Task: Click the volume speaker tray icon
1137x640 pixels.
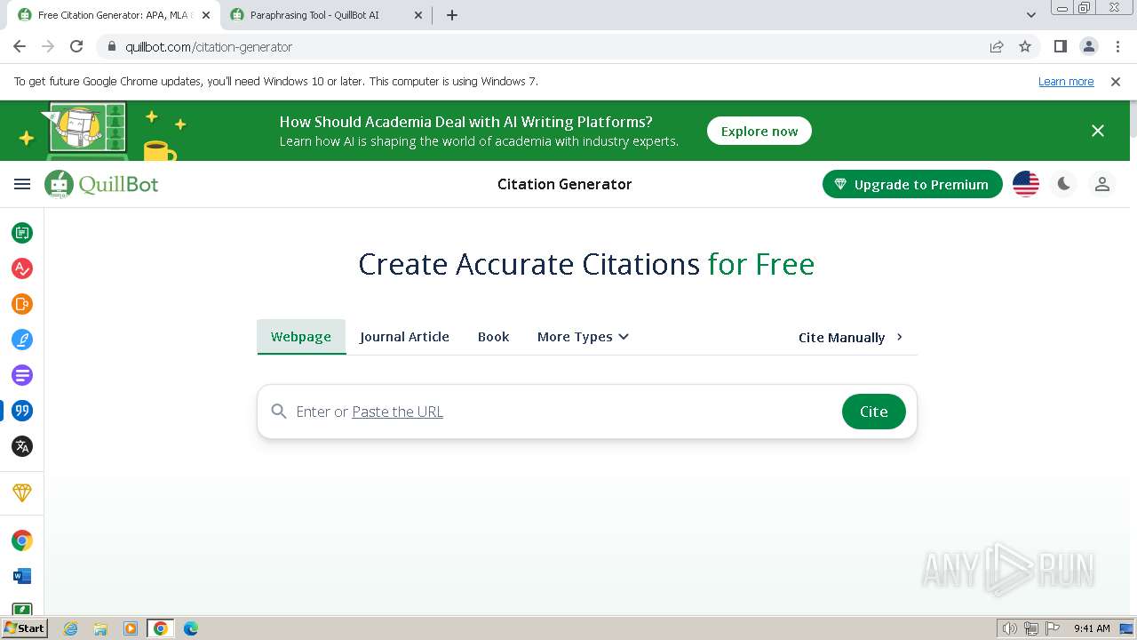Action: pos(1009,628)
